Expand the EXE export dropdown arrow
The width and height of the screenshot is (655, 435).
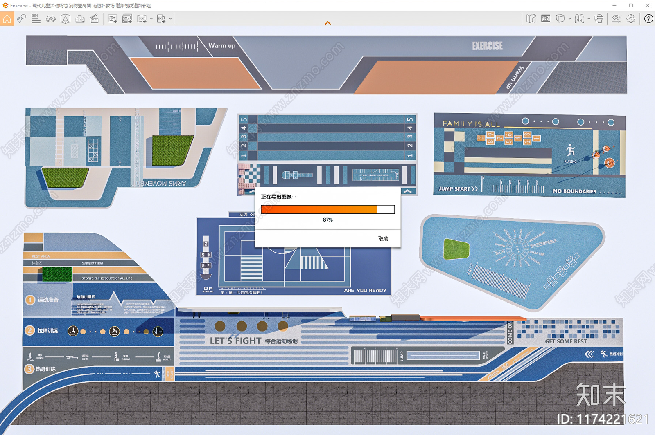tap(170, 19)
